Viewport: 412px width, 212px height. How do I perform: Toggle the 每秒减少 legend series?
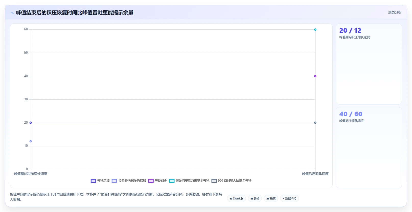[x=158, y=181]
